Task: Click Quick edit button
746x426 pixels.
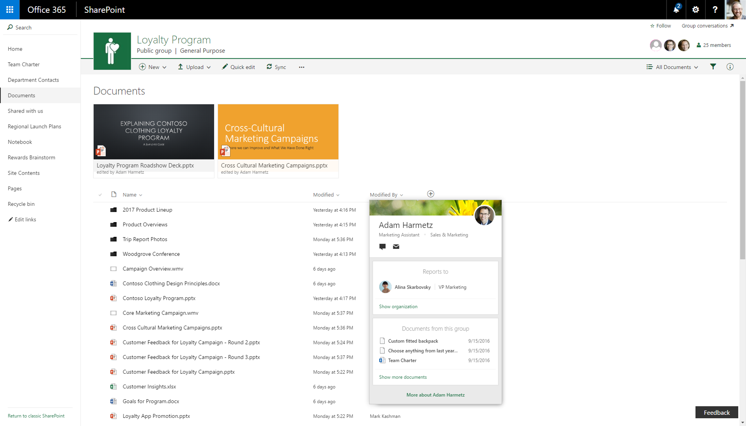Action: 238,67
